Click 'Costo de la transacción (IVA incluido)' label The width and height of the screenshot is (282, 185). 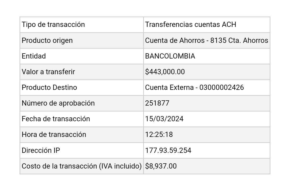(x=82, y=166)
